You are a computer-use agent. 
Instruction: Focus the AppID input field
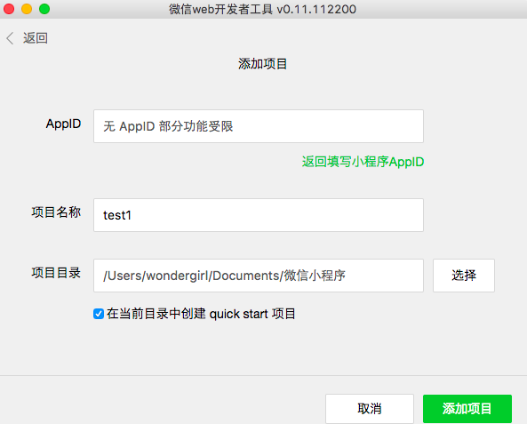coord(259,126)
